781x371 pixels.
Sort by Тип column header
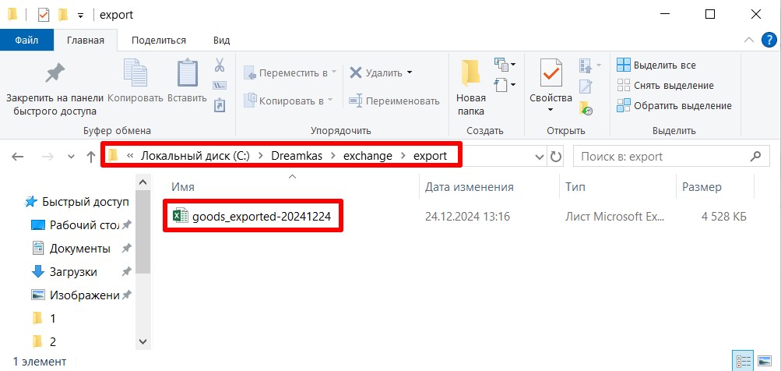coord(617,187)
